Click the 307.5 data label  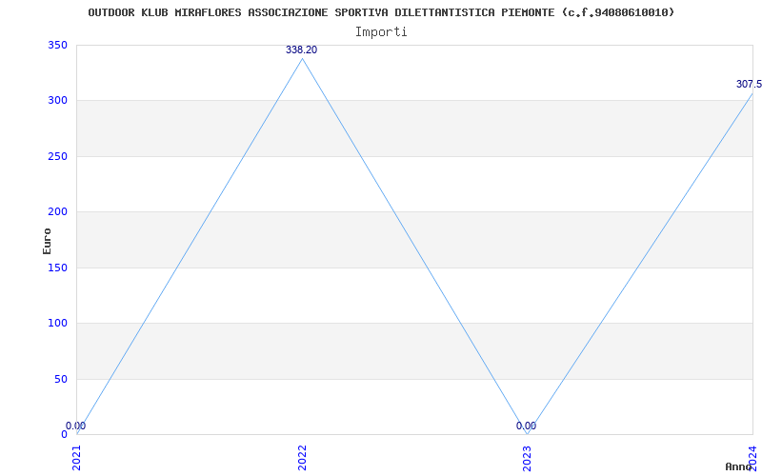click(749, 84)
